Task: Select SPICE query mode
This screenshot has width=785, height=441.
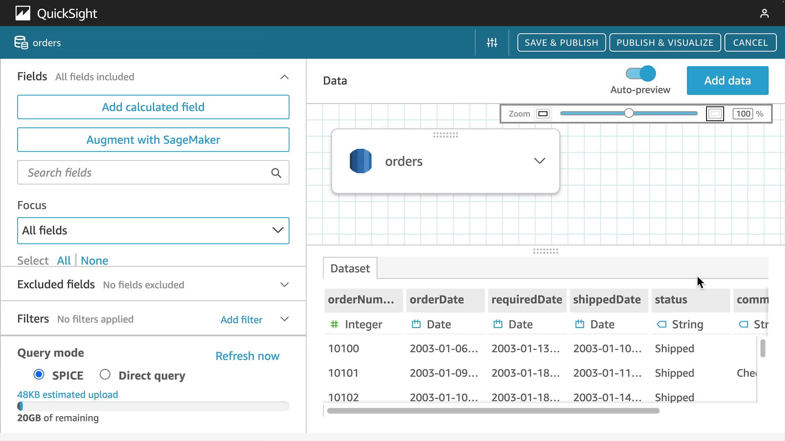Action: [x=39, y=374]
